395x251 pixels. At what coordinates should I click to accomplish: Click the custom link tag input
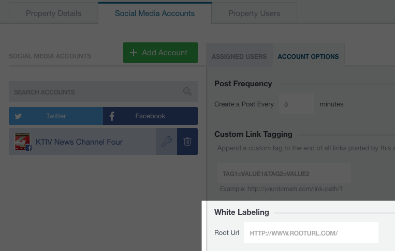point(284,173)
